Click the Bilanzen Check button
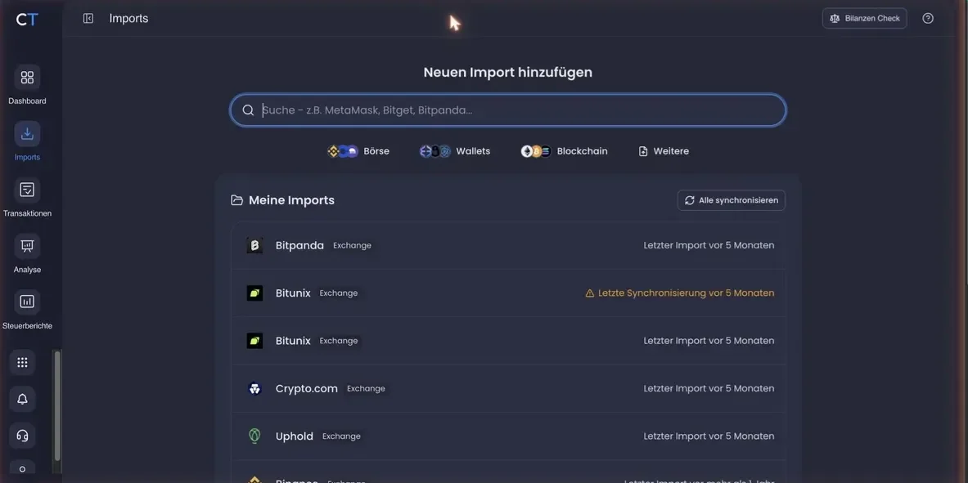The width and height of the screenshot is (968, 483). coord(864,19)
